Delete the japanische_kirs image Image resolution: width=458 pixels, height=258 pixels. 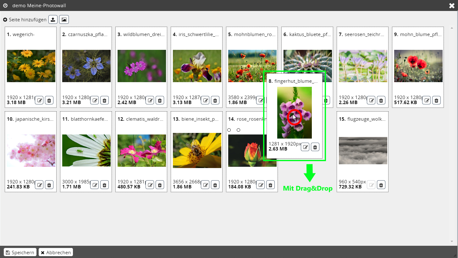point(49,185)
